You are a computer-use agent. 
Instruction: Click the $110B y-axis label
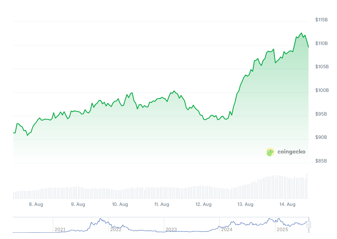point(321,43)
